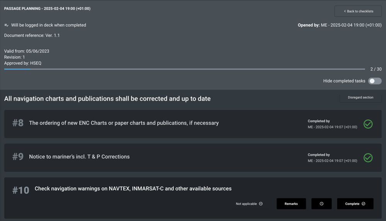Open Remarks for task #10
The image size is (386, 221).
tap(291, 204)
